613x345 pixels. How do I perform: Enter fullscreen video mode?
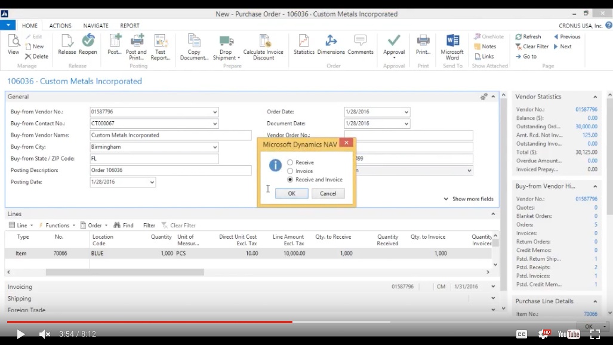(595, 334)
